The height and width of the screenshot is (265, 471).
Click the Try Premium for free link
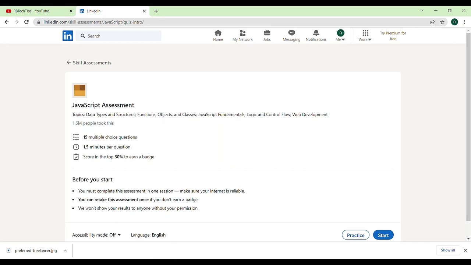(393, 36)
